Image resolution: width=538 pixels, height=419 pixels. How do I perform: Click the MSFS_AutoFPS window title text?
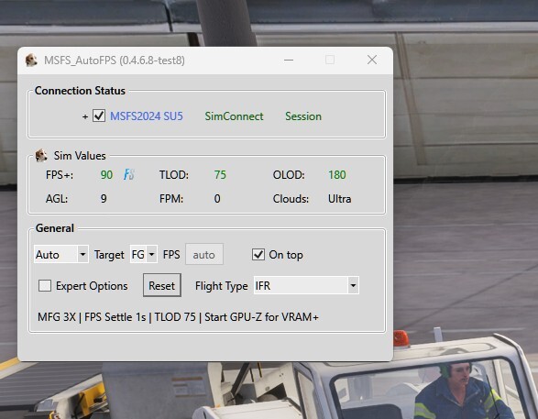click(x=115, y=61)
